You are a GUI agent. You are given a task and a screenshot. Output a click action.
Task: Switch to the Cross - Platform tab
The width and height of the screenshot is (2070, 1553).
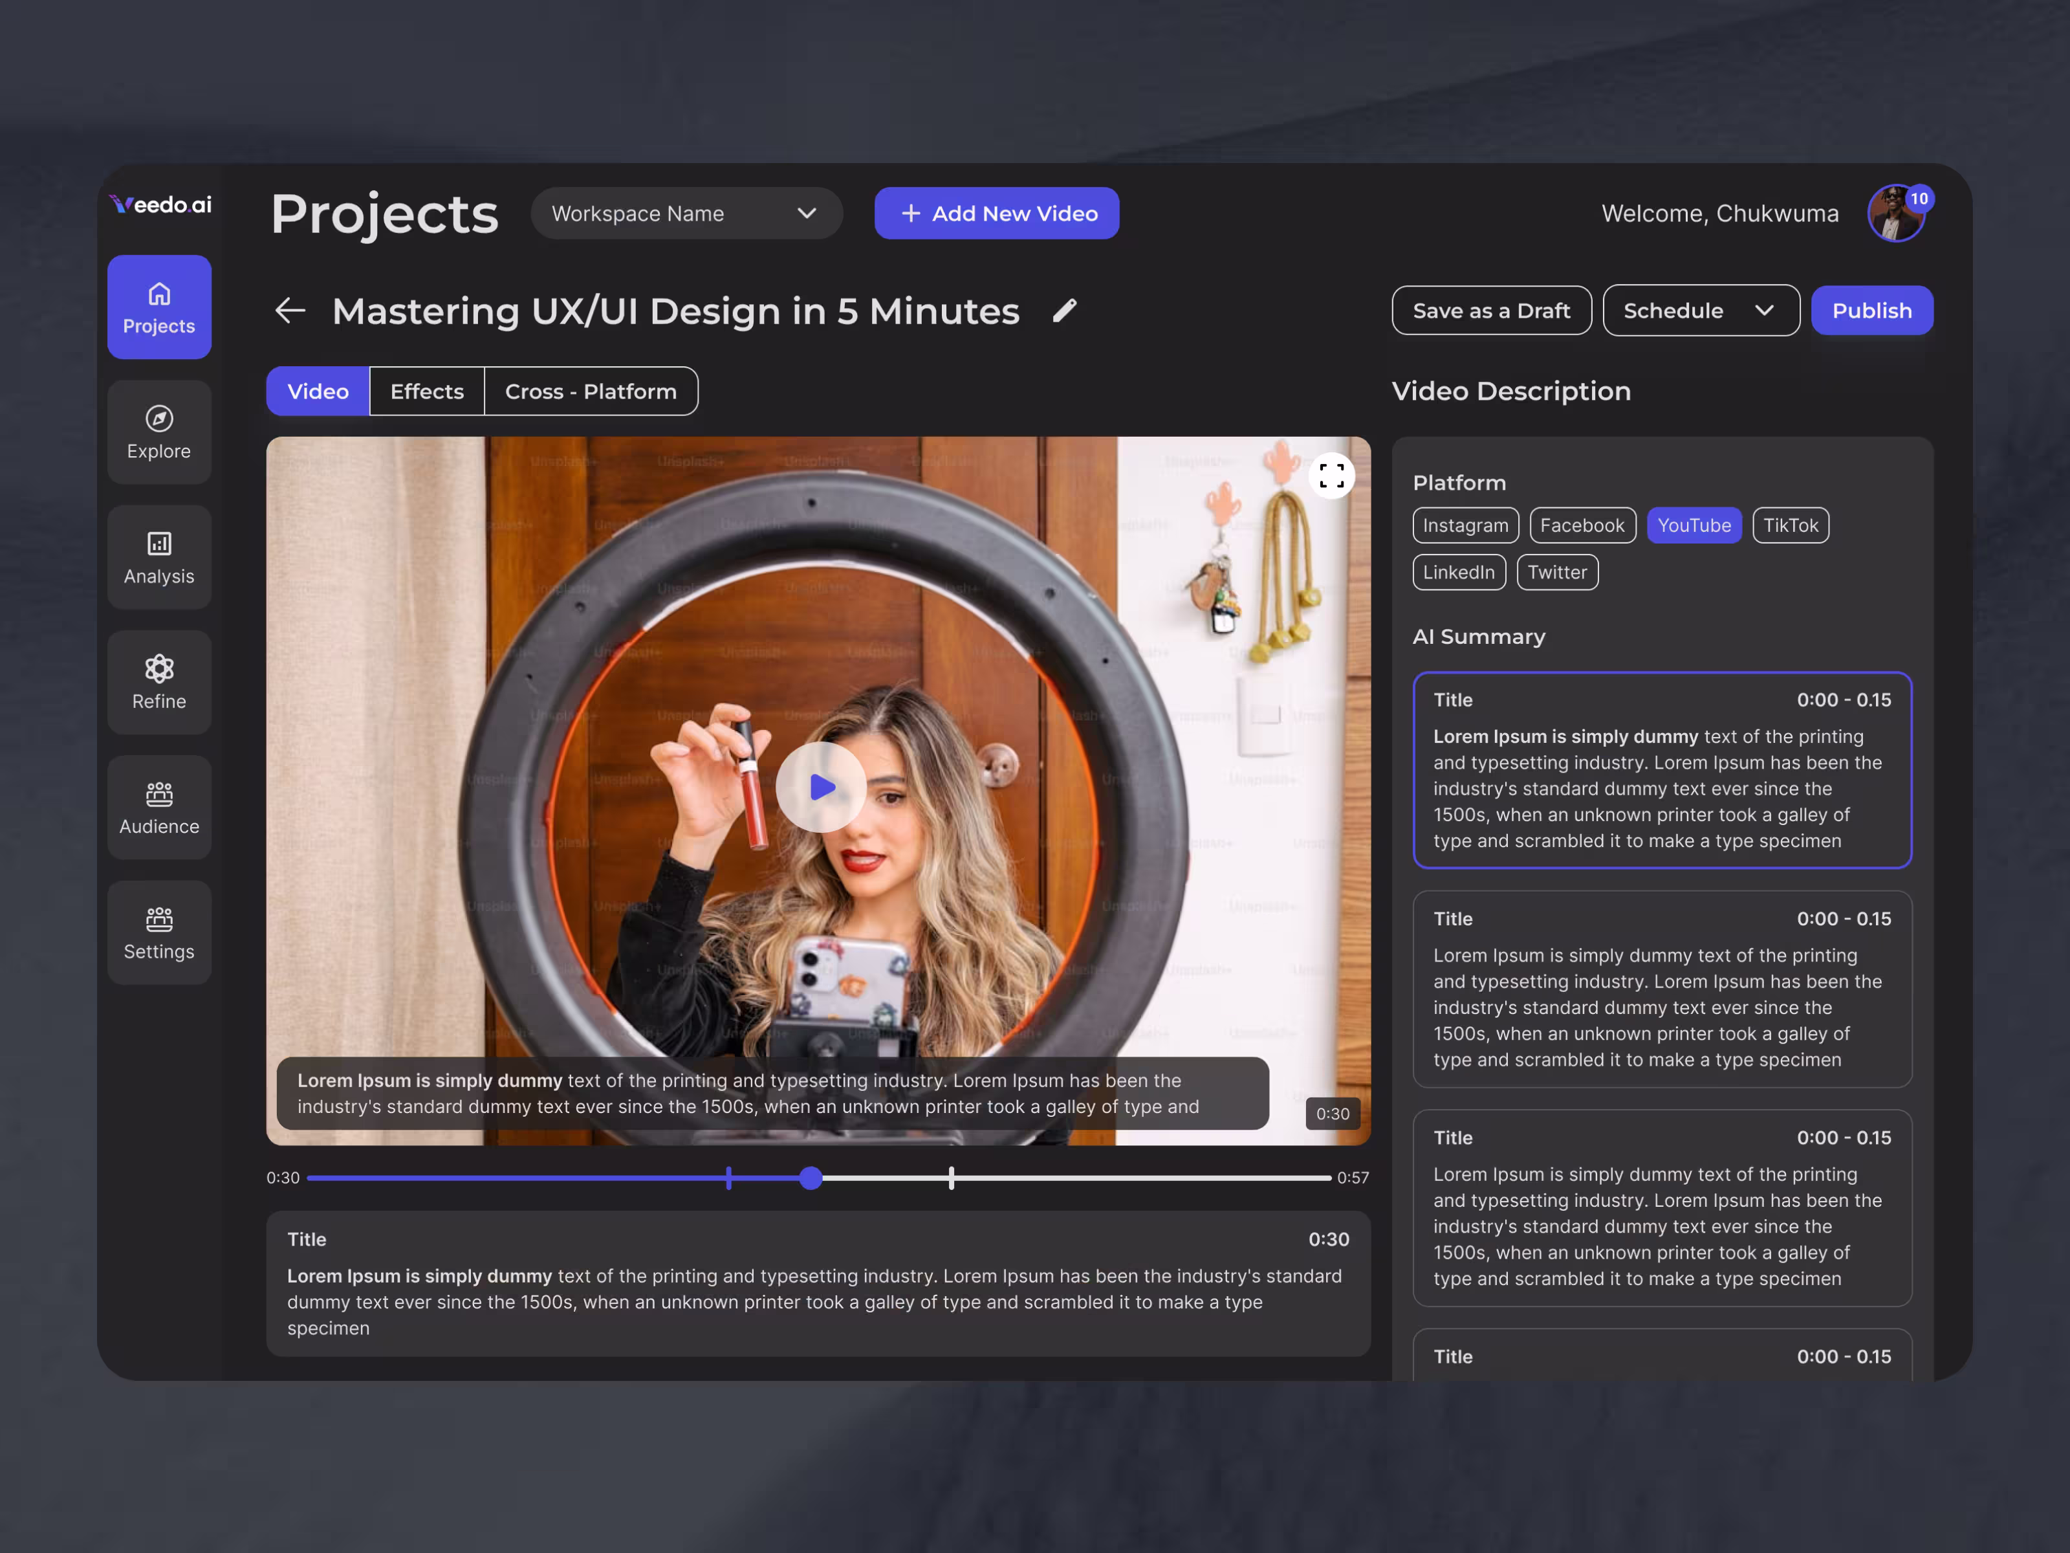coord(591,391)
